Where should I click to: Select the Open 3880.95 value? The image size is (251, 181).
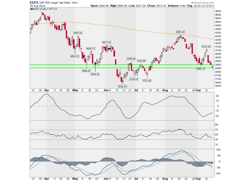point(100,6)
